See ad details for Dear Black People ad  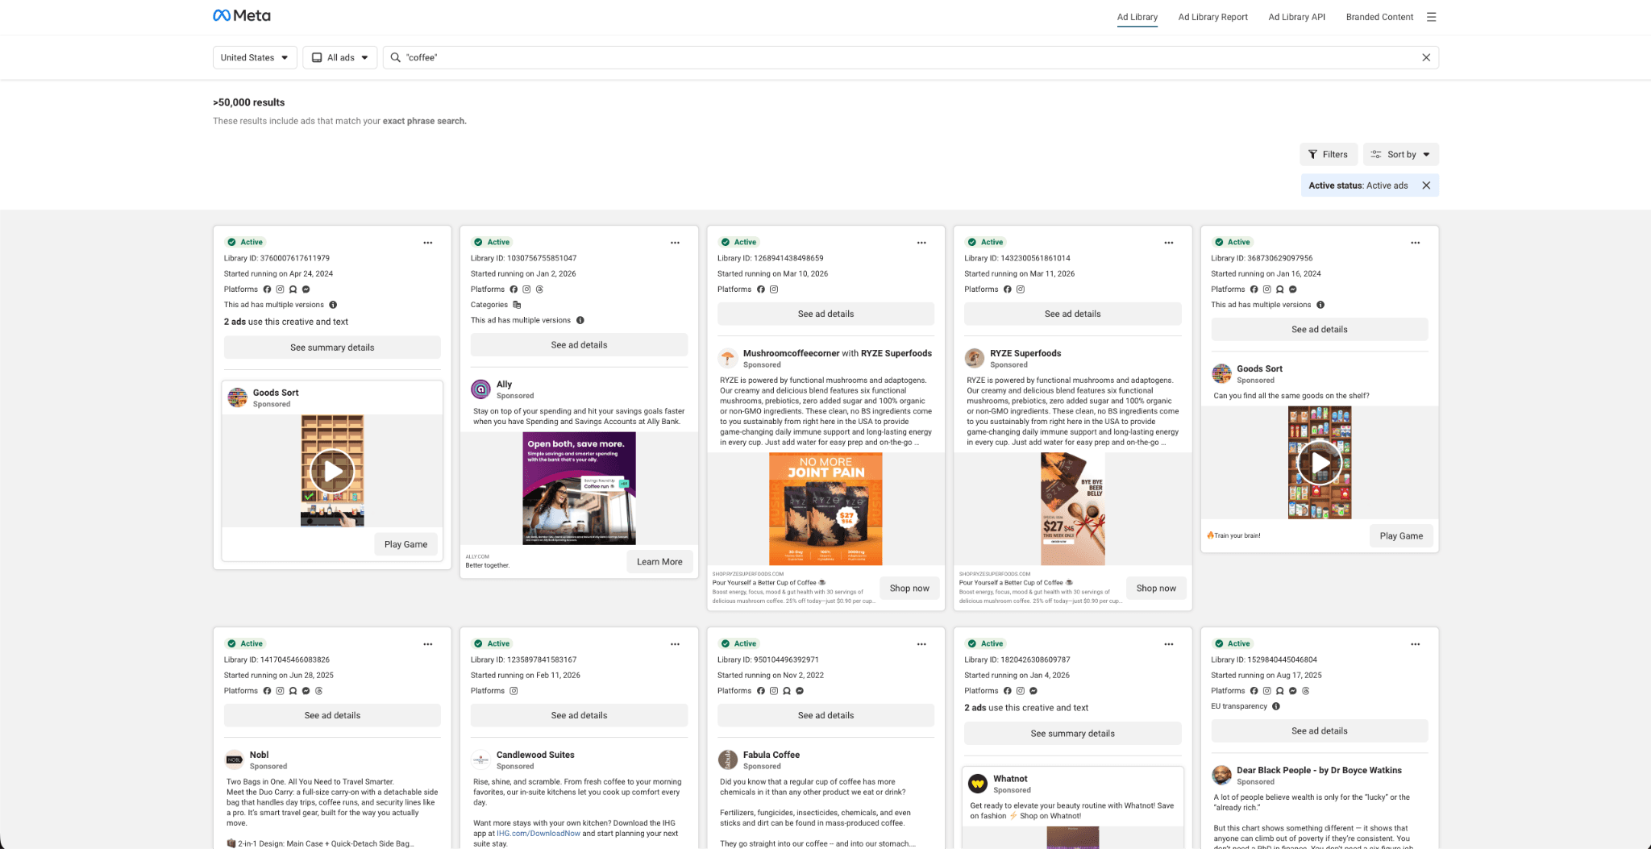point(1319,730)
